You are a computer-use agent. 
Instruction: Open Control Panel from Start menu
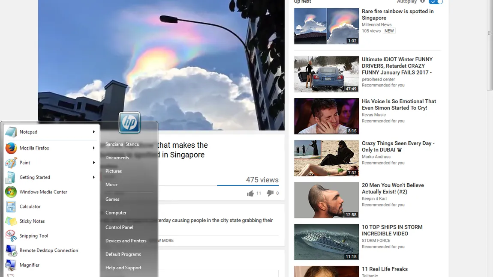(119, 227)
